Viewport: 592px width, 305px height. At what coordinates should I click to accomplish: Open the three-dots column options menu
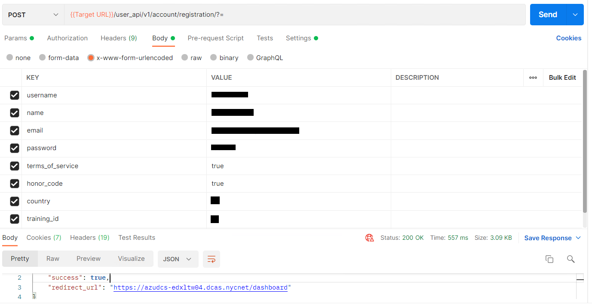coord(533,78)
